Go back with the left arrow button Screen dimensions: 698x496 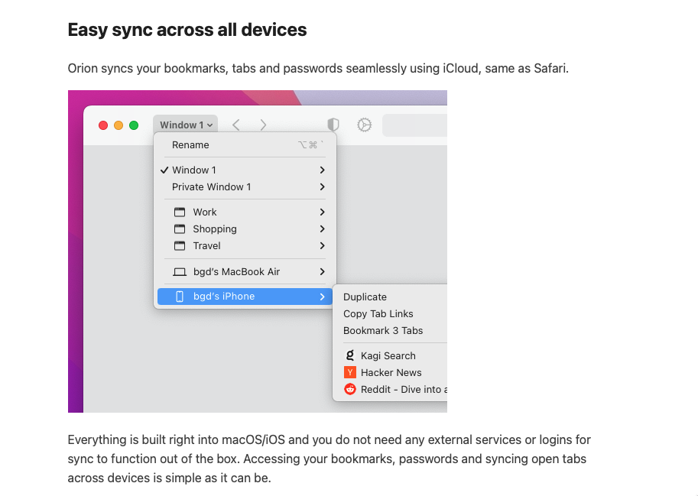[236, 125]
